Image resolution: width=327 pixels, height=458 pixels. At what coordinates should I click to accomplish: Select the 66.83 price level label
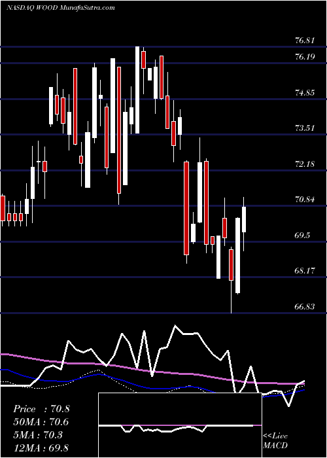[x=305, y=307]
